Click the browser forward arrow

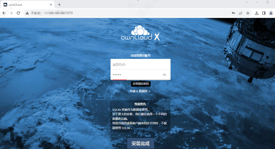tap(11, 13)
